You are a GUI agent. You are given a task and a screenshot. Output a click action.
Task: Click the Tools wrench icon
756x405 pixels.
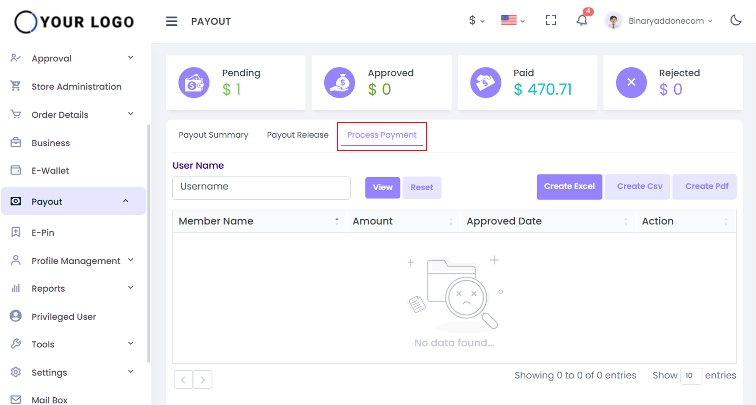tap(16, 344)
